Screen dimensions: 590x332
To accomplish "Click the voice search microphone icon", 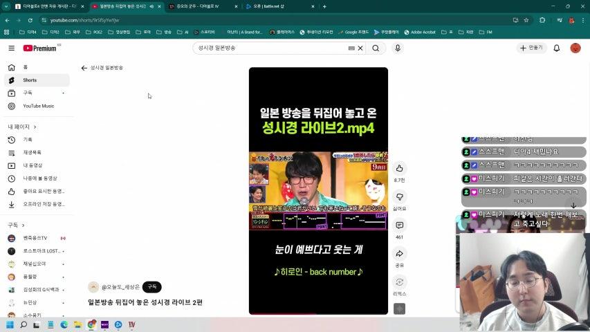I will [397, 48].
